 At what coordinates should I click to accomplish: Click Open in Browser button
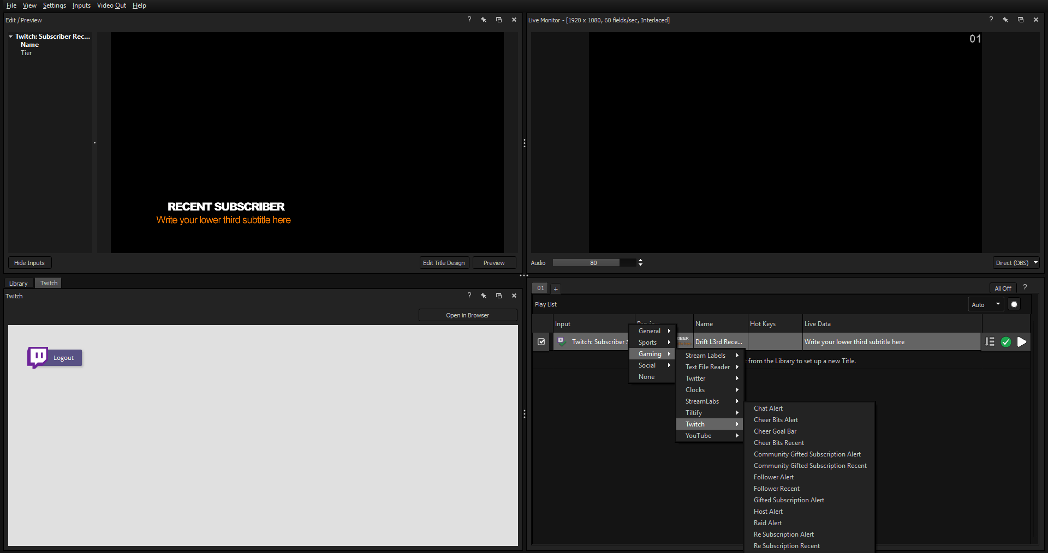(468, 315)
